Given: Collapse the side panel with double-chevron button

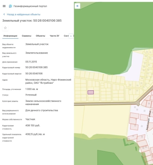Looking at the screenshot, I should click(77, 6).
